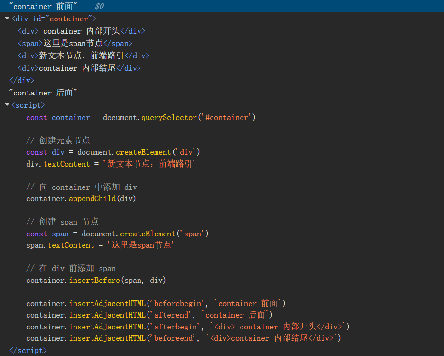Select the div 新文本节点:前端路引
The height and width of the screenshot is (356, 444).
click(x=83, y=56)
